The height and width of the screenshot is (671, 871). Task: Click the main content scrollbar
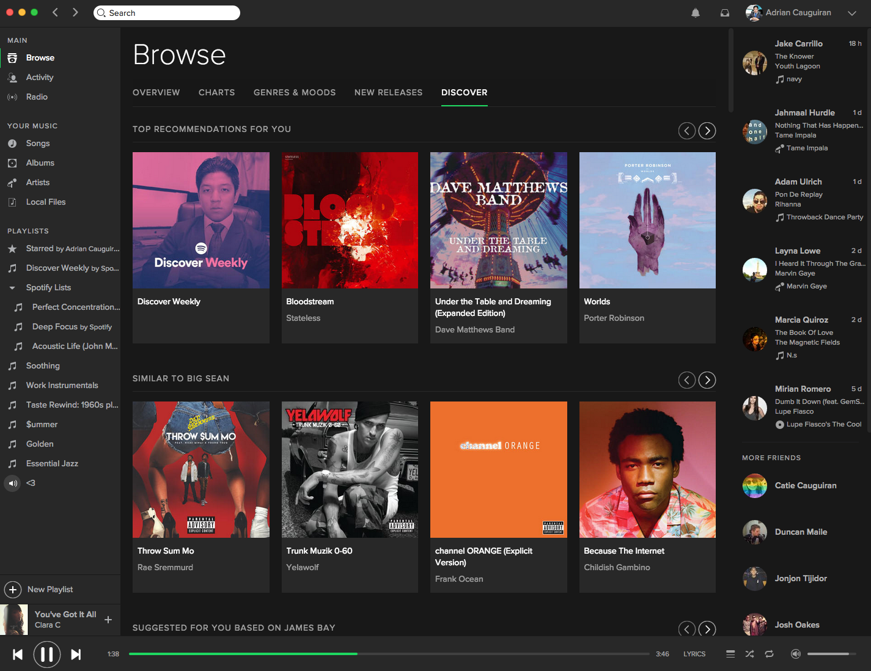730,70
